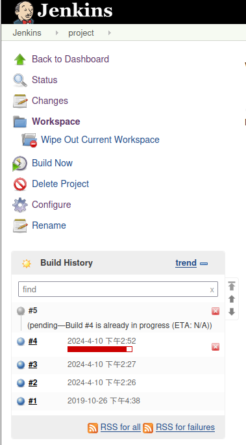This screenshot has height=445, width=246.
Task: Click the gear Configure icon
Action: click(20, 205)
